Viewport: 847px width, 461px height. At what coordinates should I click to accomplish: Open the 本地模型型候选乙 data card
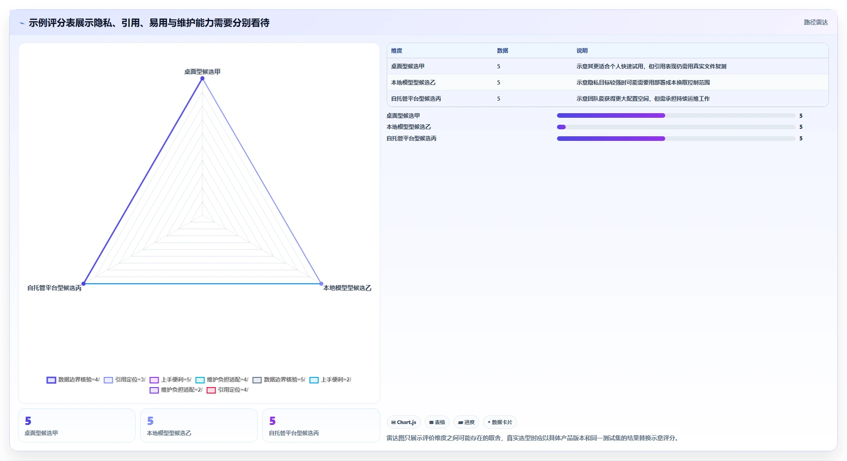point(199,425)
